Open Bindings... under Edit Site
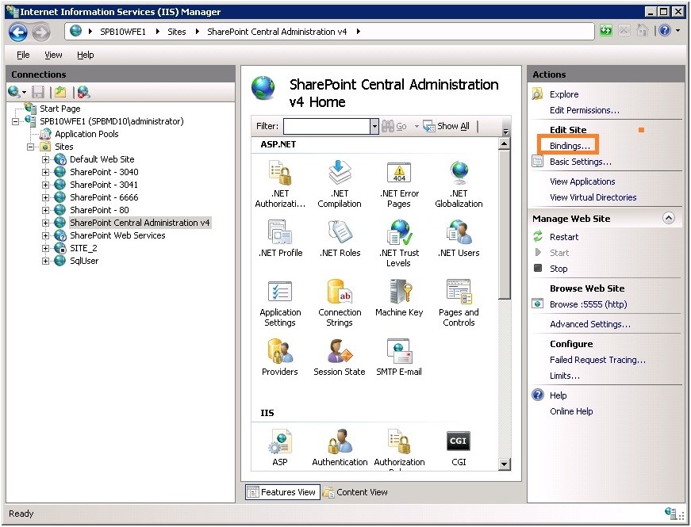This screenshot has width=691, height=527. tap(570, 146)
